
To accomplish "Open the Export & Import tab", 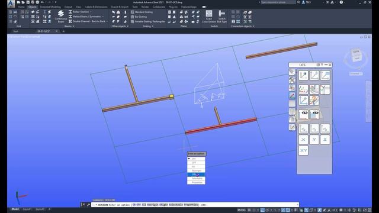I will pyautogui.click(x=120, y=7).
